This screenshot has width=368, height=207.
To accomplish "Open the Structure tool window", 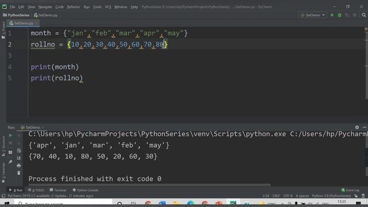I will coord(3,145).
